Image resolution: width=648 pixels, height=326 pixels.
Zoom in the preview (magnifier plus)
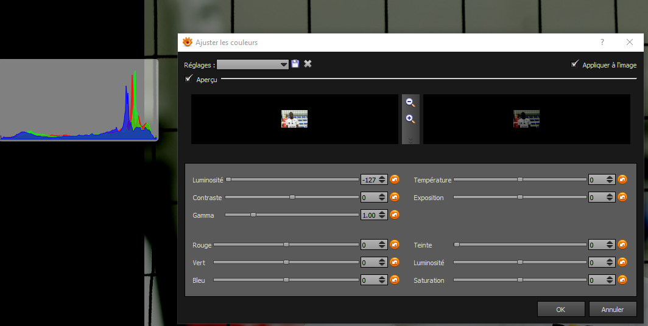coord(410,119)
